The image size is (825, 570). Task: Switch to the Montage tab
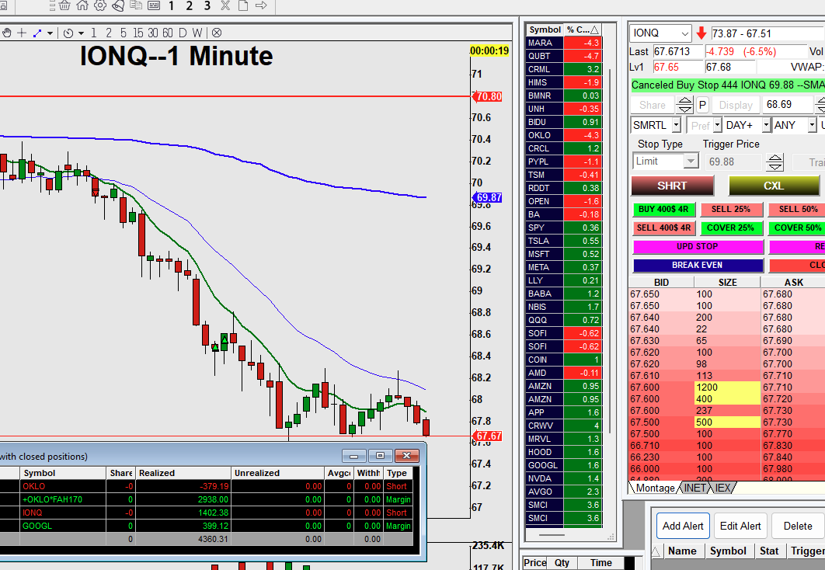pos(655,488)
